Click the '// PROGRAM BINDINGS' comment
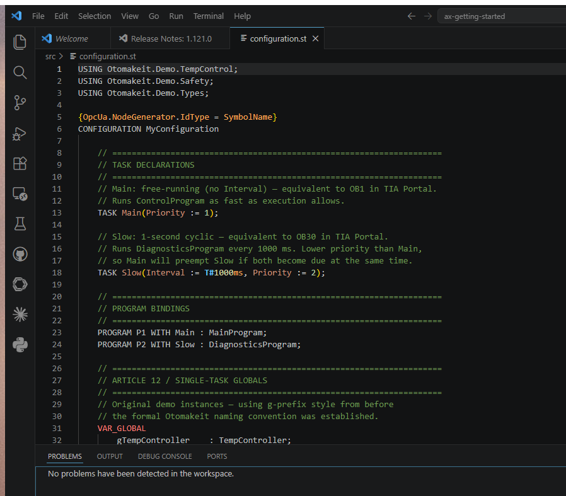The image size is (566, 496). [x=143, y=309]
